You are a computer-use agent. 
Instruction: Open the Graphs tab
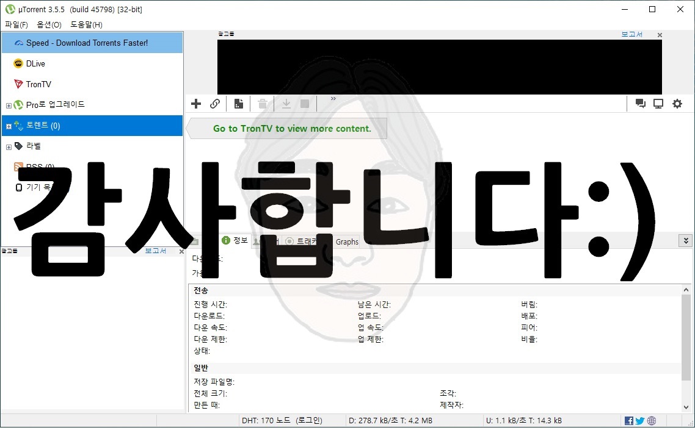(346, 242)
